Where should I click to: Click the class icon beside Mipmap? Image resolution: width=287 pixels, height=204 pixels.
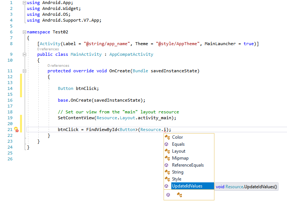(167, 158)
